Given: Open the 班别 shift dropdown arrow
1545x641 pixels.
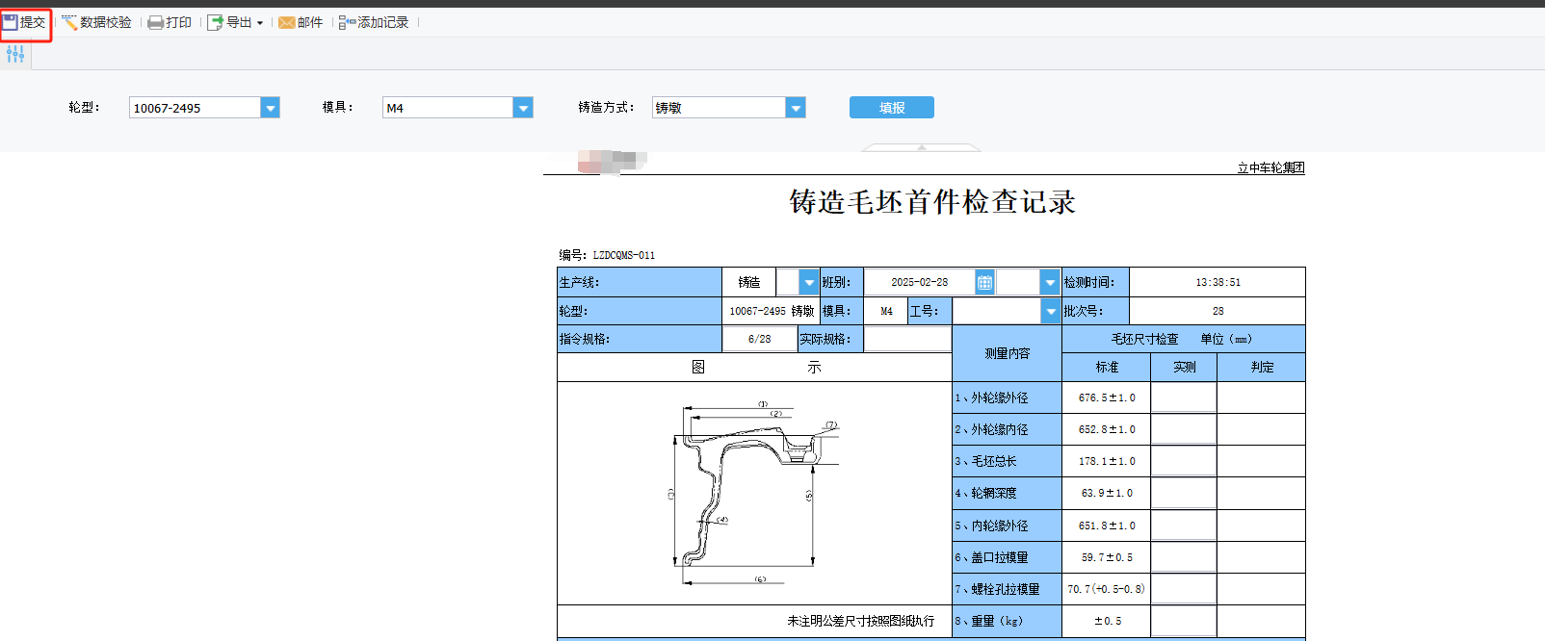Looking at the screenshot, I should pos(1050,282).
